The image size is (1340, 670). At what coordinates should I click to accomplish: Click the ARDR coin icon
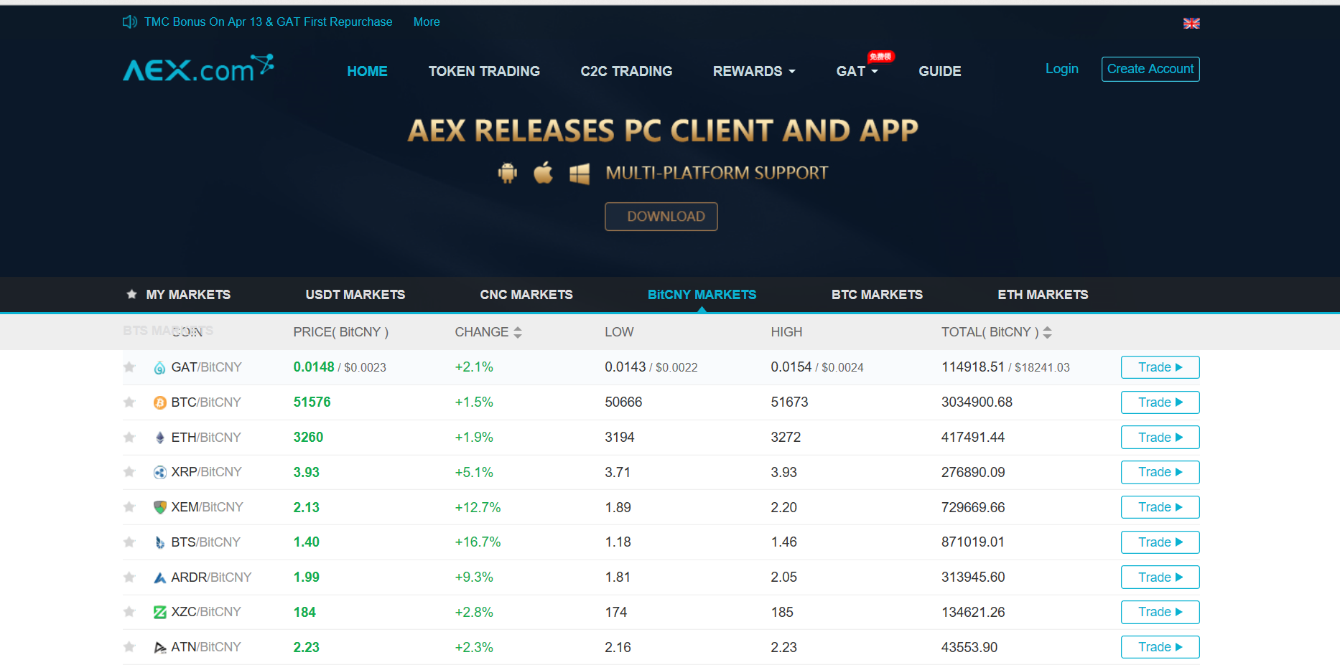160,577
